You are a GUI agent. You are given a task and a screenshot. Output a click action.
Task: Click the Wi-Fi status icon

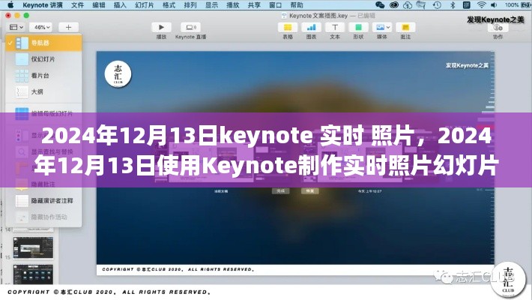pyautogui.click(x=481, y=5)
